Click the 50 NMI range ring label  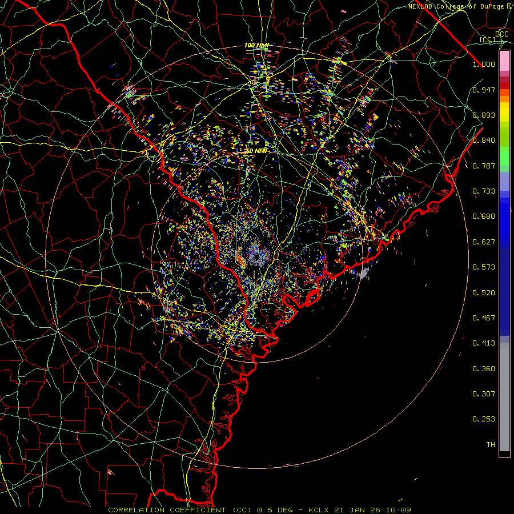(256, 151)
